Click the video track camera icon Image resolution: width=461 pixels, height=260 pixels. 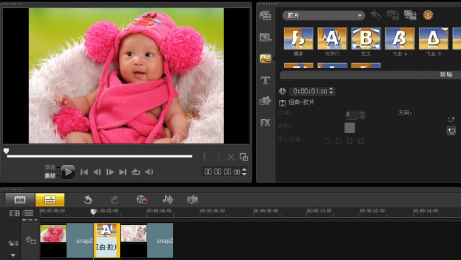(x=30, y=240)
